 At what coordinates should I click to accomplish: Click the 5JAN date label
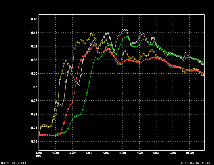click(x=106, y=154)
